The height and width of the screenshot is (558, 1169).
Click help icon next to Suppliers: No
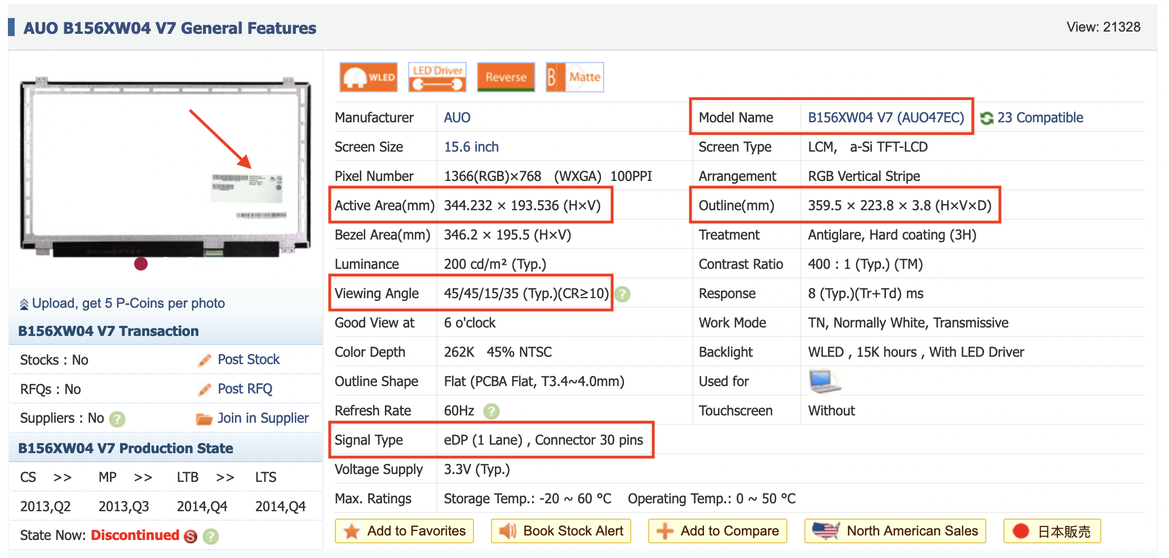(117, 419)
